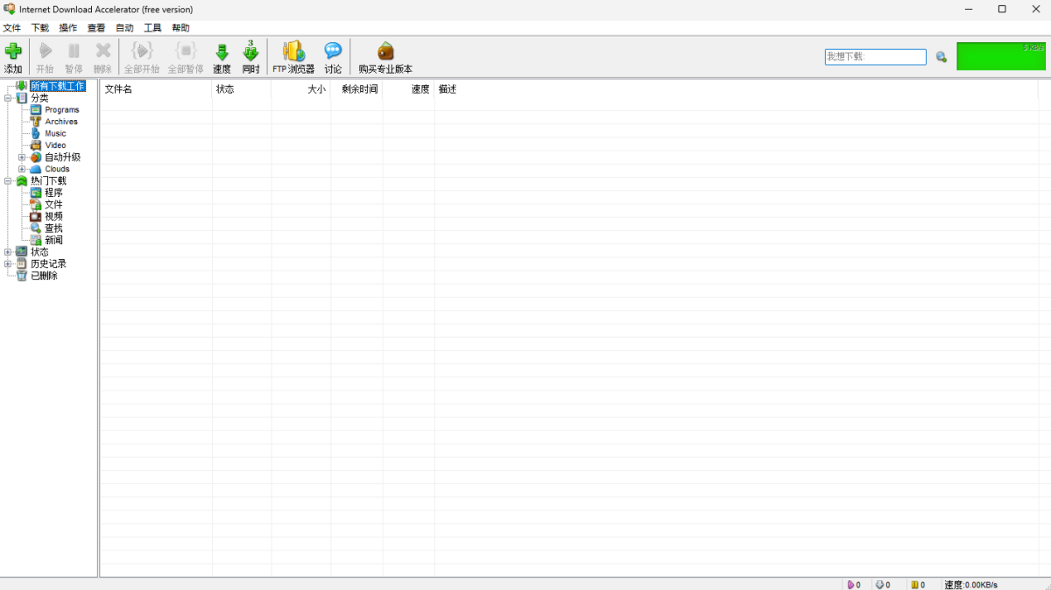Viewport: 1051px width, 590px height.
Task: Select the Music category in the tree
Action: click(x=55, y=134)
